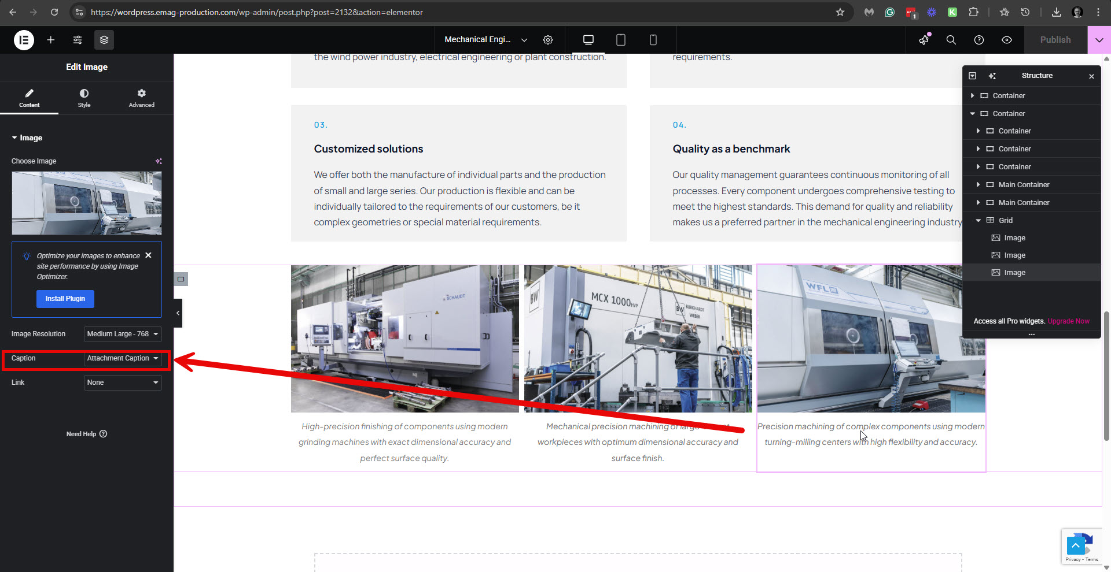Preview changes with the eye icon
The width and height of the screenshot is (1111, 572).
point(1007,40)
